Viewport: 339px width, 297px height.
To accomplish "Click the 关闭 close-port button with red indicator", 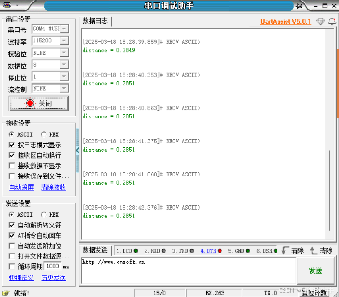I will point(38,103).
